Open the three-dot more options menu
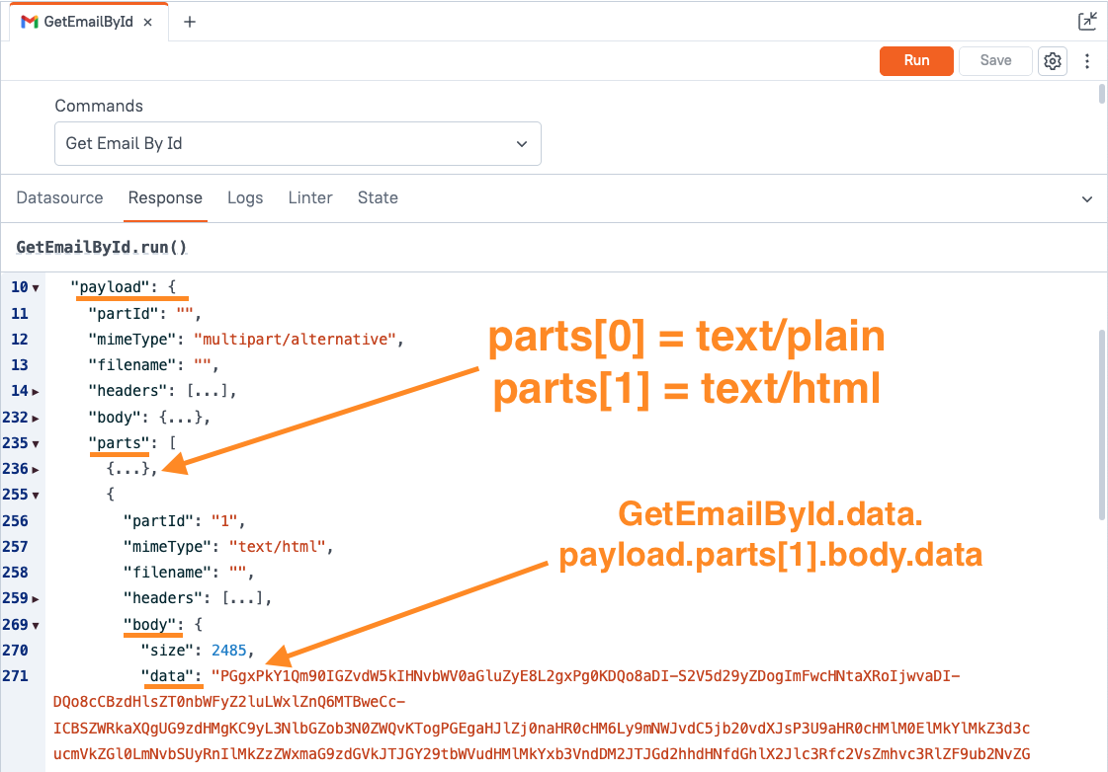 coord(1087,61)
